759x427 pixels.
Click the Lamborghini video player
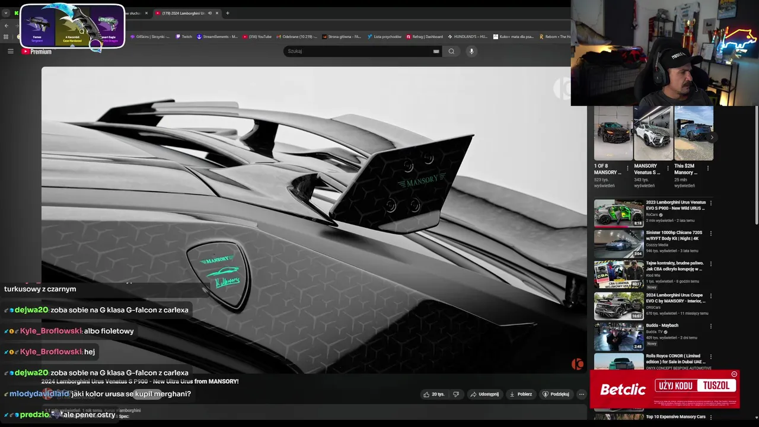[314, 219]
